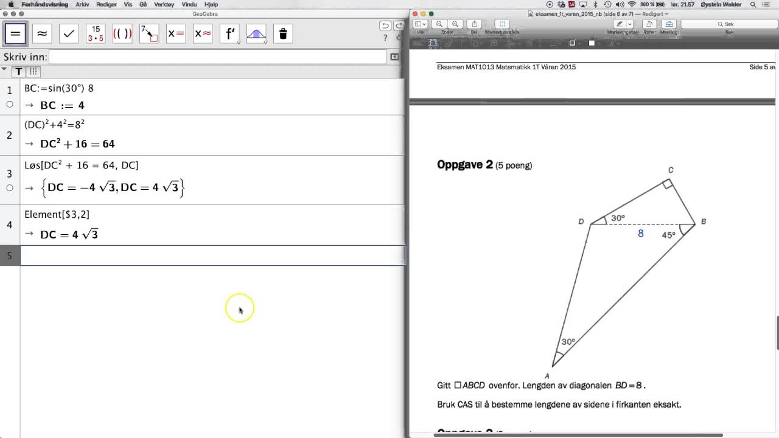Open the Vindu menu
779x438 pixels.
189,4
